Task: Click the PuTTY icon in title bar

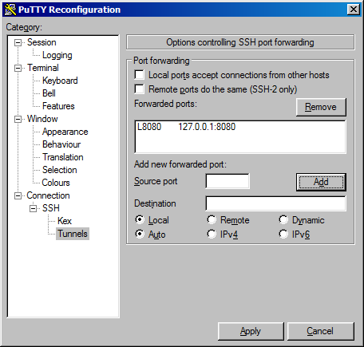Action: 10,10
